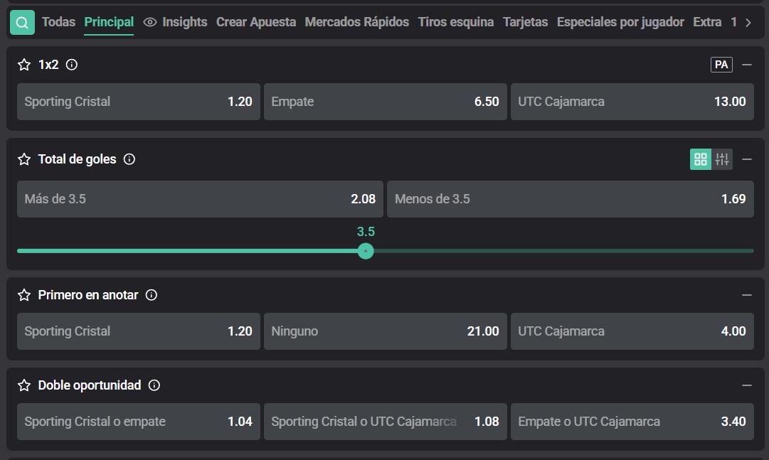This screenshot has height=460, width=769.
Task: Show more market tabs with right chevron
Action: coord(748,23)
